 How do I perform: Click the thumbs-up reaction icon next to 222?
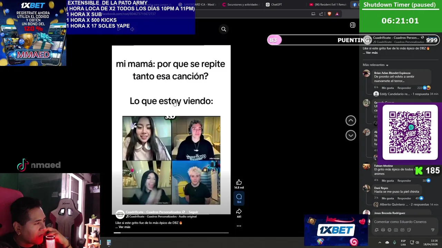click(424, 88)
